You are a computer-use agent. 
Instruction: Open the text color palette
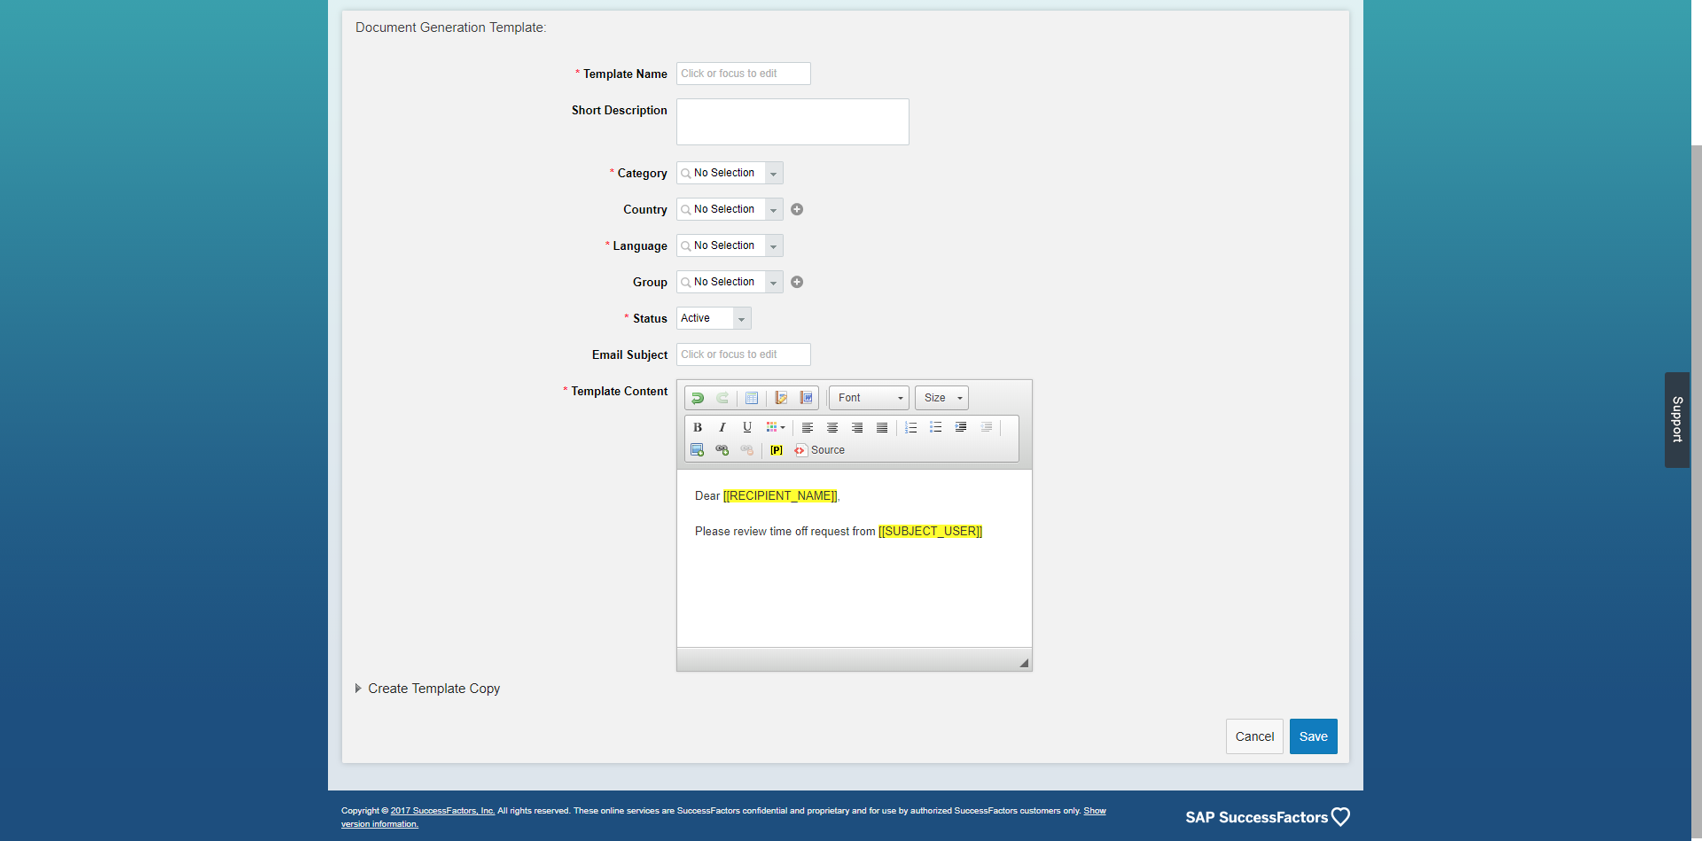coord(776,427)
